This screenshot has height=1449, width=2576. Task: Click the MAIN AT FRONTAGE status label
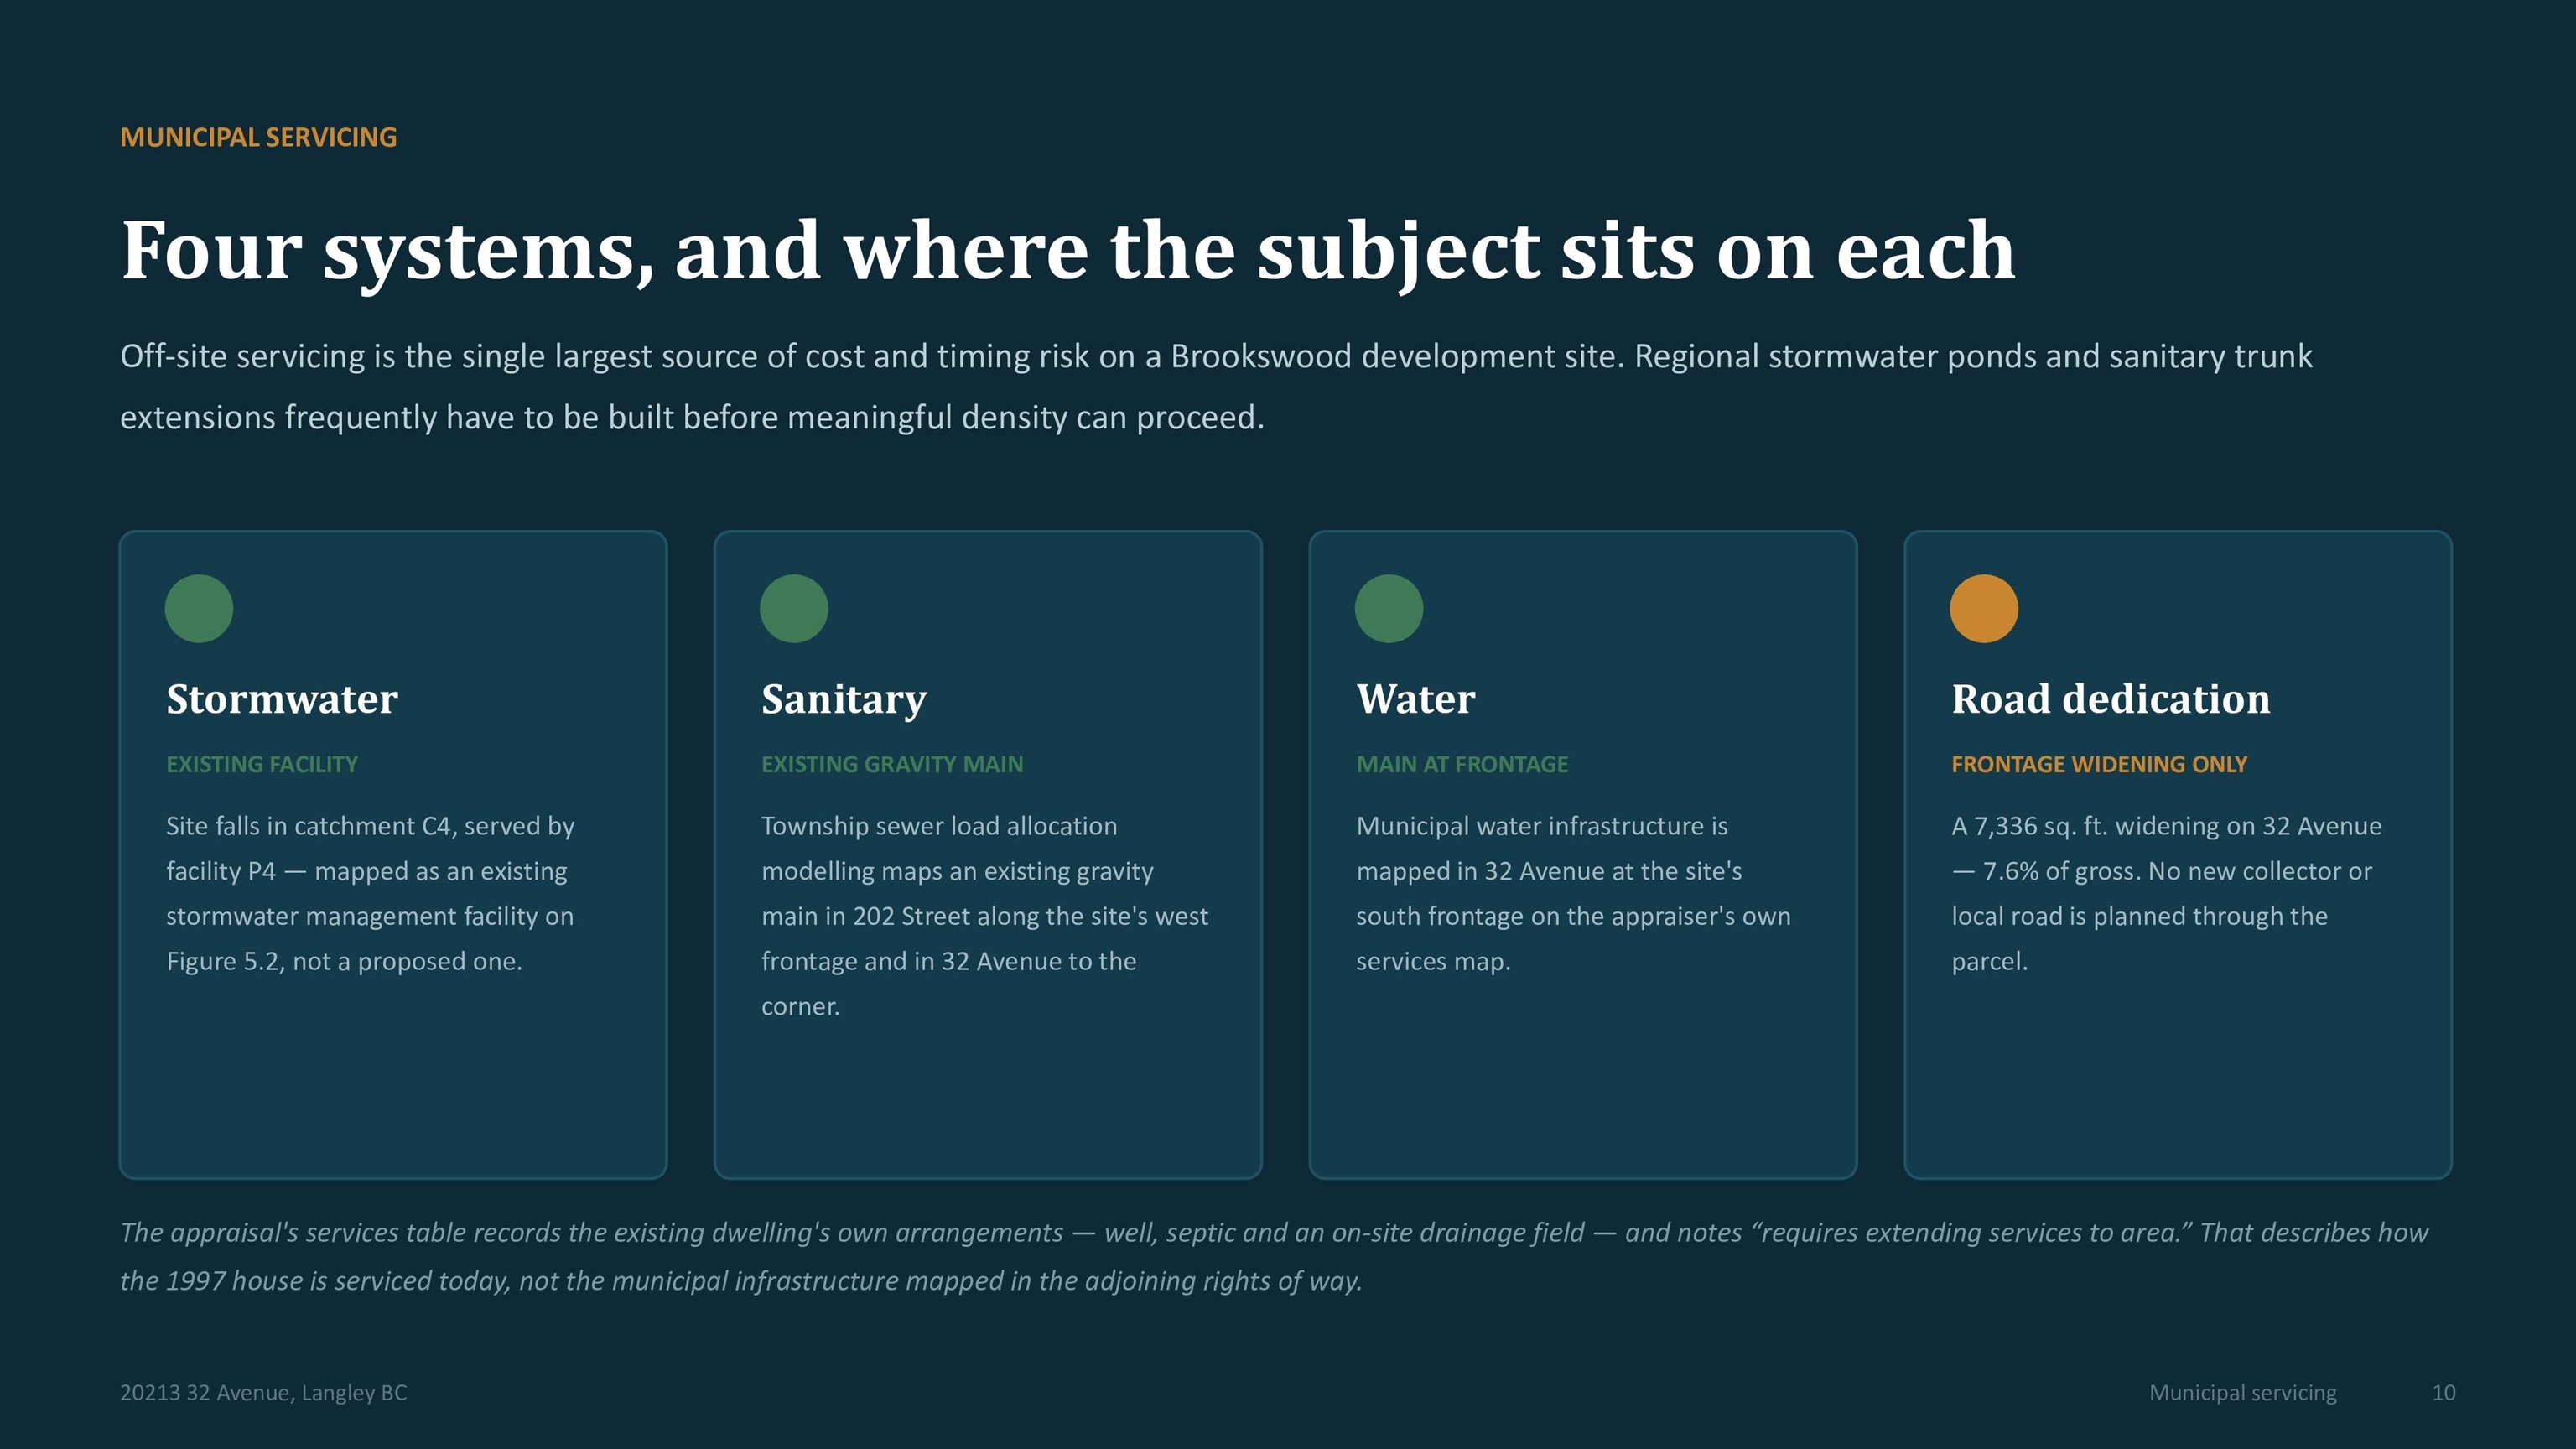(x=1462, y=764)
